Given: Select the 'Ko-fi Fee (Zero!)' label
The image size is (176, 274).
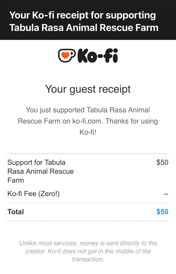Looking at the screenshot, I should pyautogui.click(x=33, y=194).
